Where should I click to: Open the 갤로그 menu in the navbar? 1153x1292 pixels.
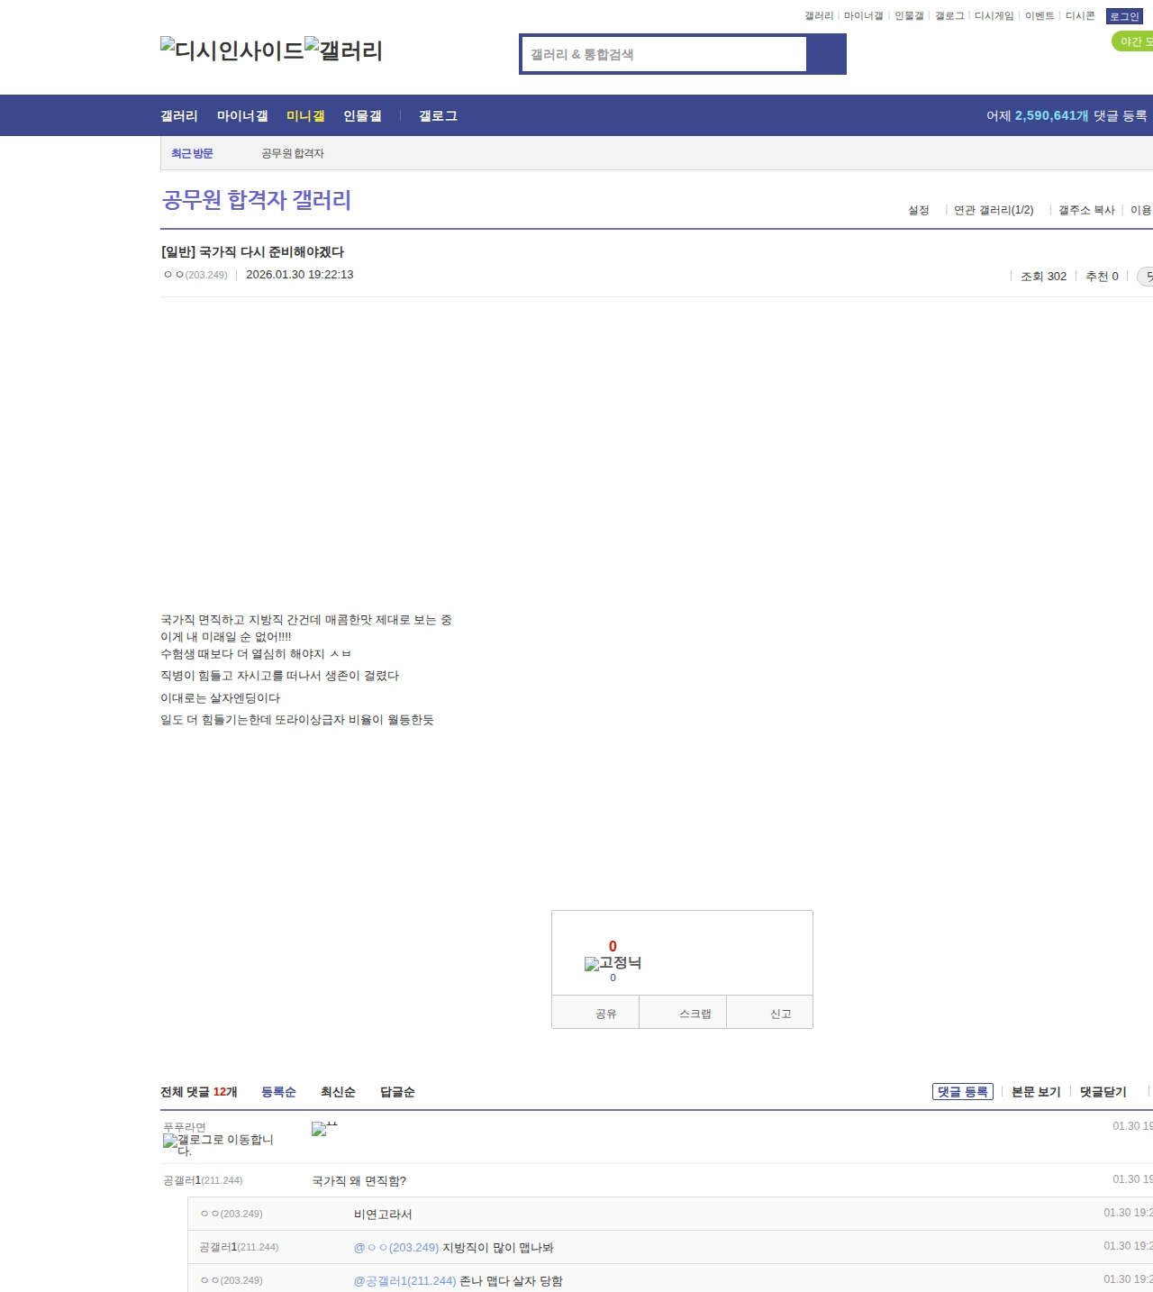pos(438,116)
